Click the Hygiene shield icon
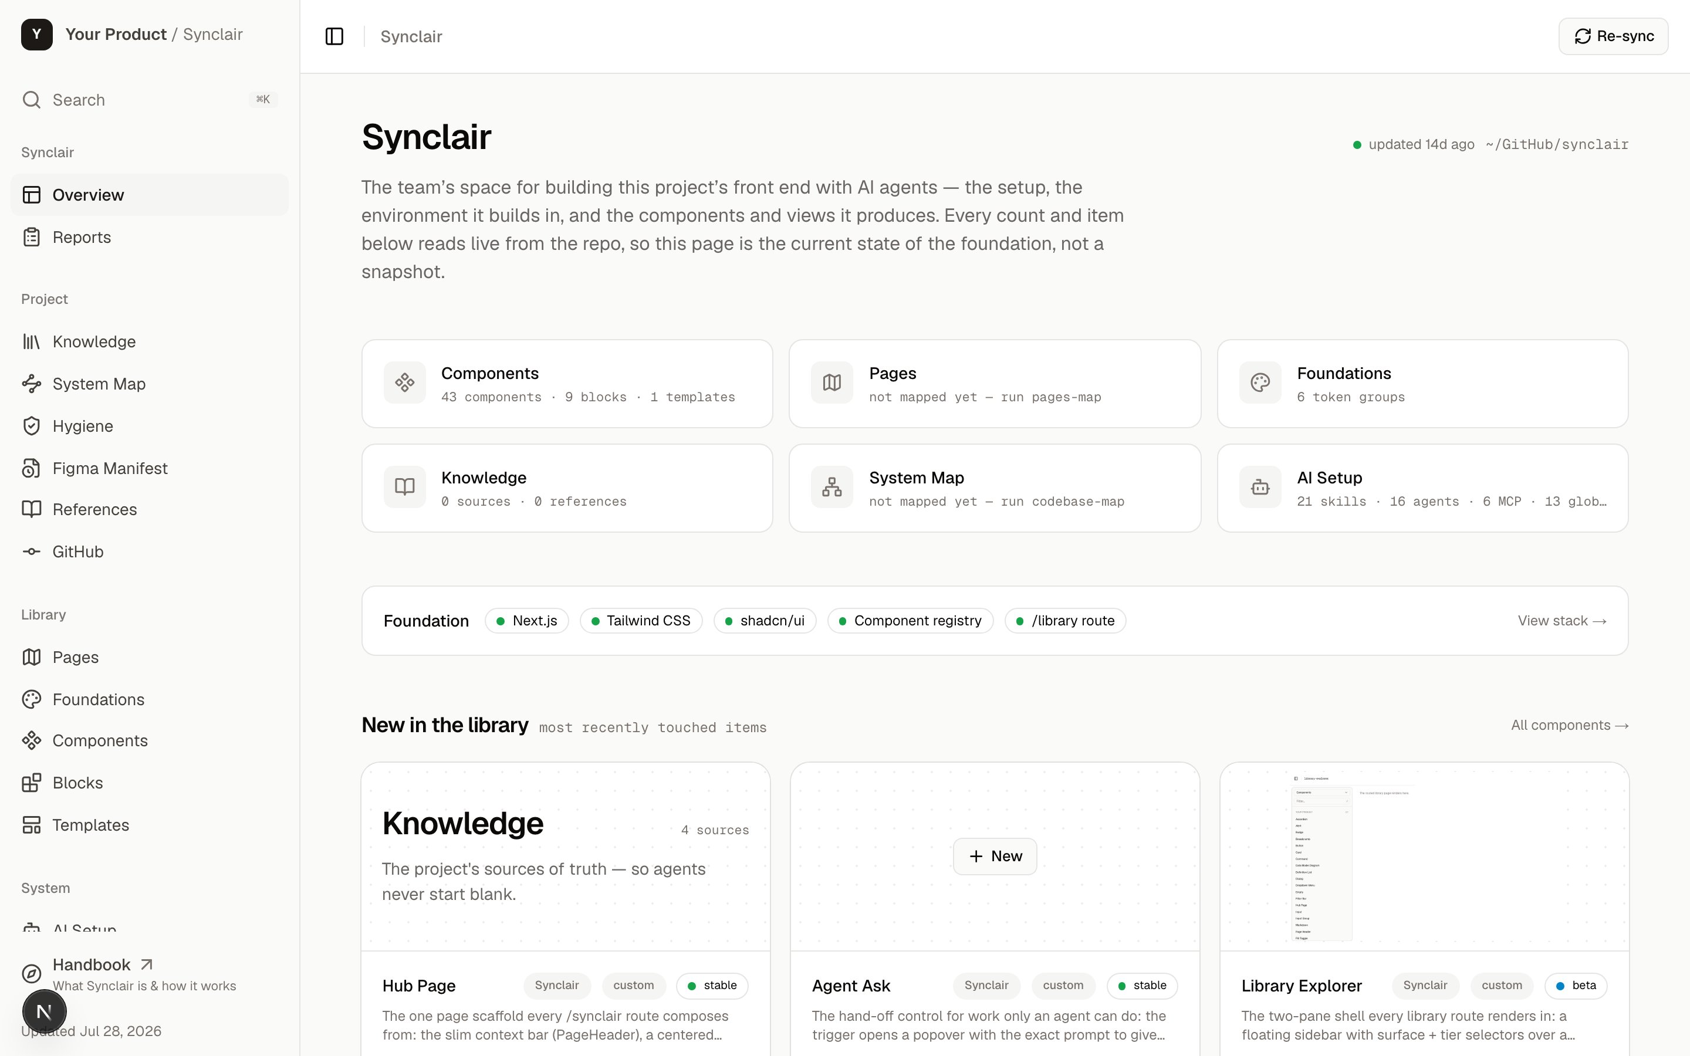 32,426
